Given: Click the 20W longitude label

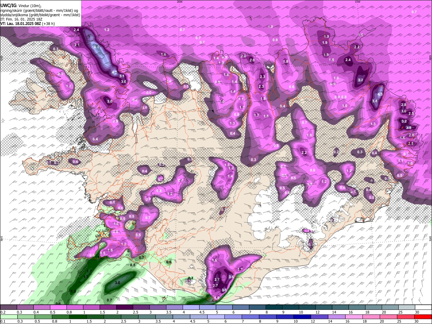Looking at the screenshot, I should pos(180,2).
